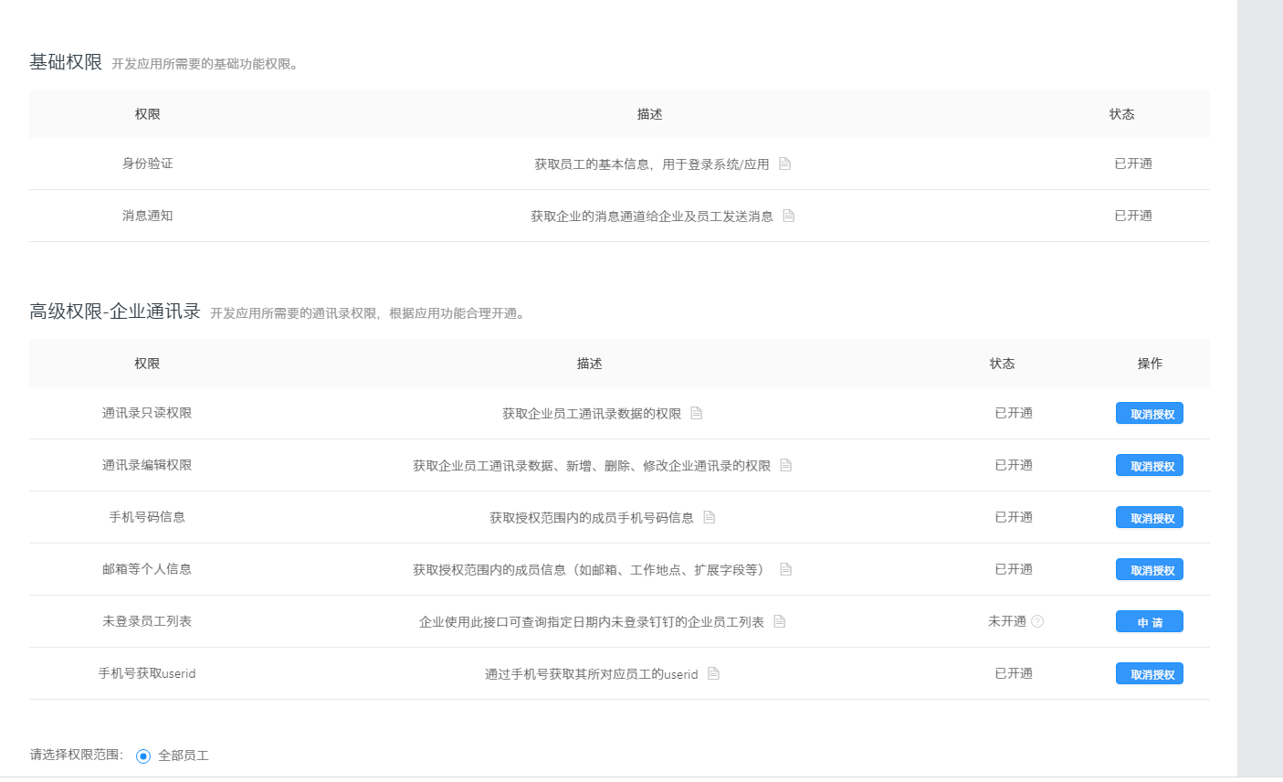Click 取消授权 for 手机号码信息
This screenshot has height=782, width=1283.
tap(1149, 517)
